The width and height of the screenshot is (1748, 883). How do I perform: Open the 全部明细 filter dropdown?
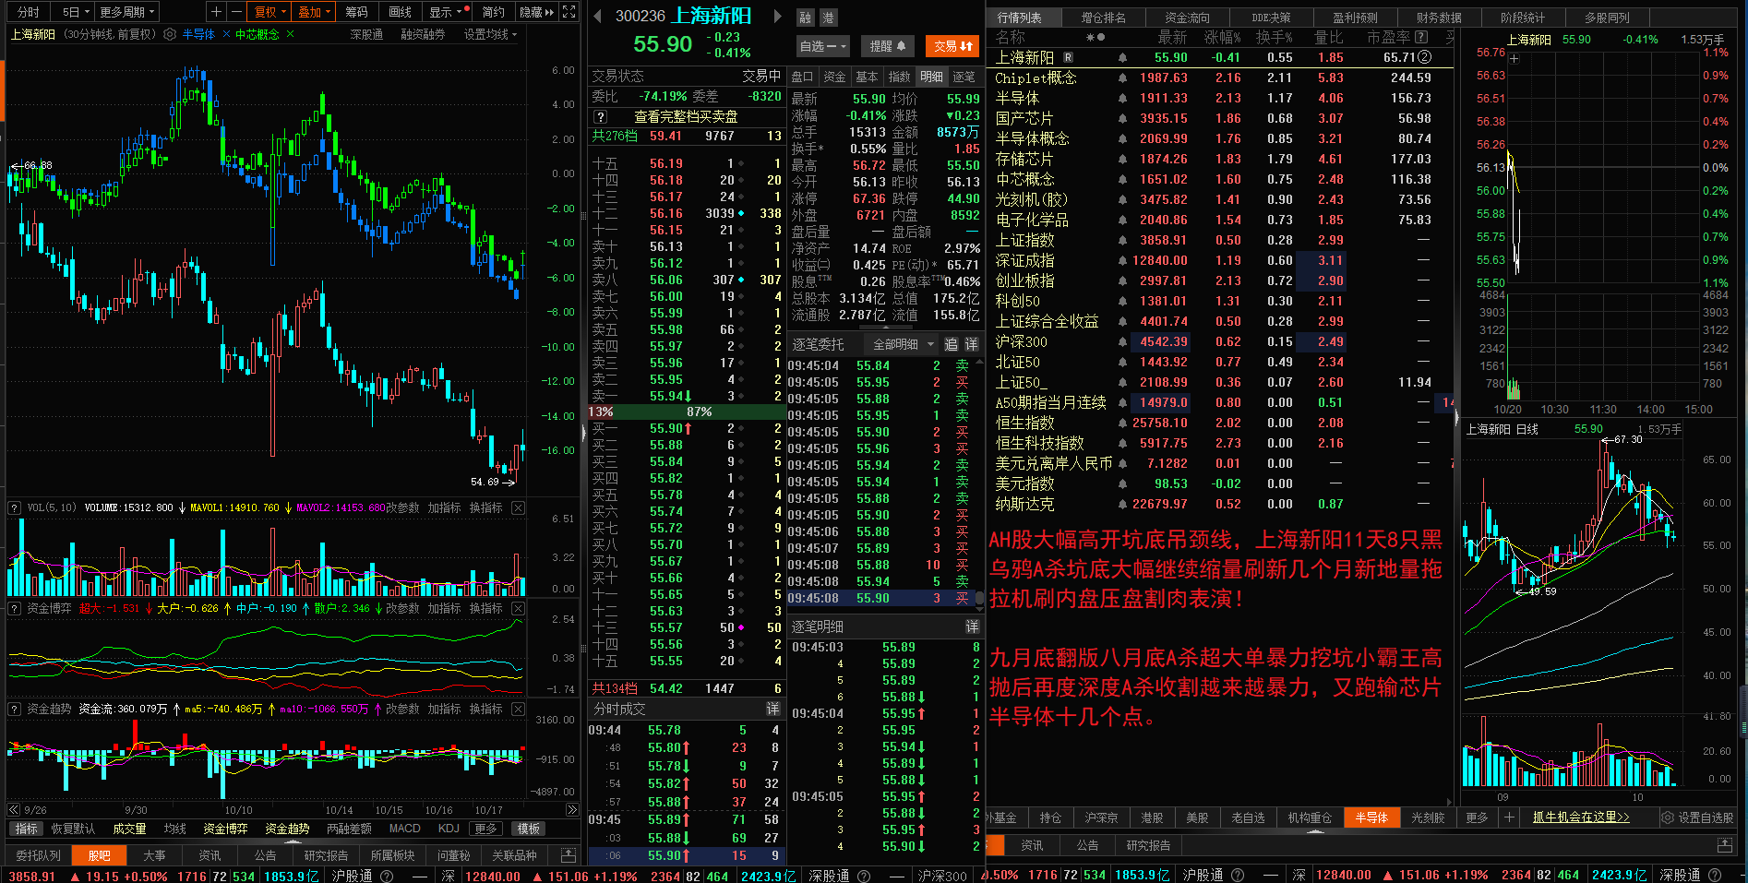(904, 344)
